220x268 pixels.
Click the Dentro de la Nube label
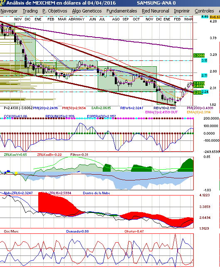pyautogui.click(x=96, y=193)
